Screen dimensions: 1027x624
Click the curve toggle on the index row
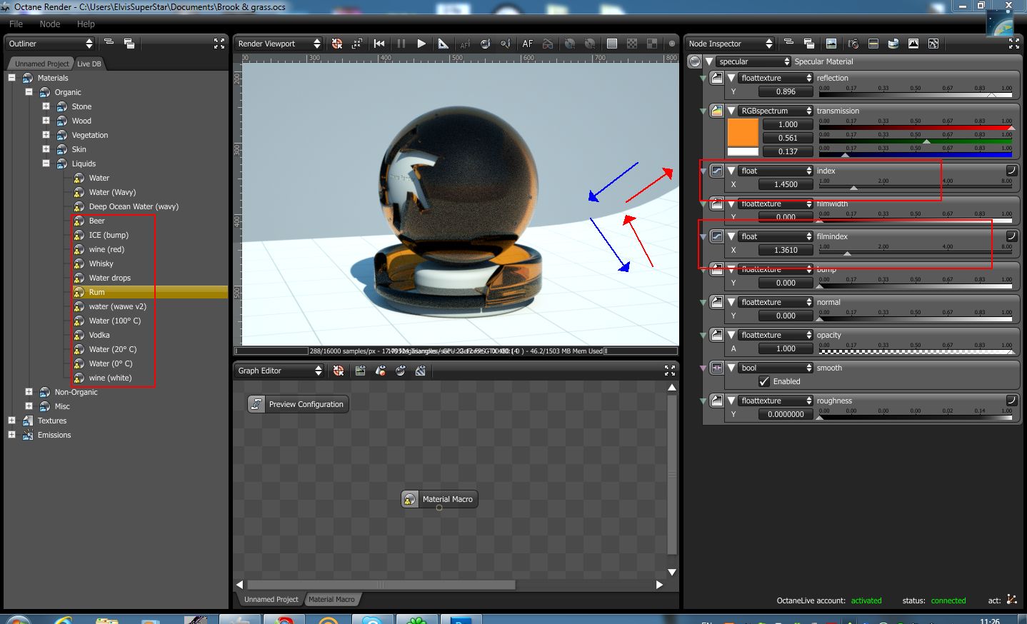pyautogui.click(x=1011, y=171)
